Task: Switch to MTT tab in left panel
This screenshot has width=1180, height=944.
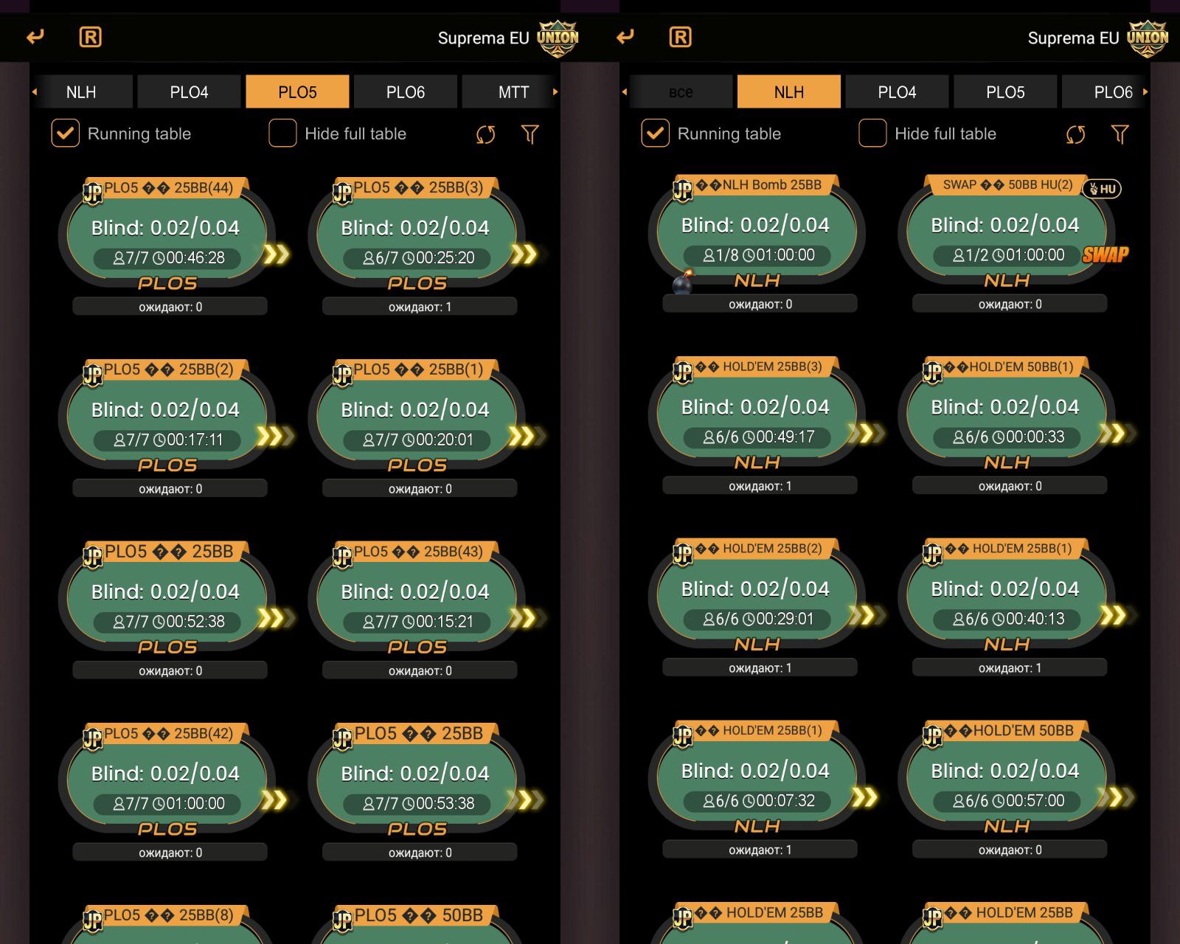Action: pos(513,92)
